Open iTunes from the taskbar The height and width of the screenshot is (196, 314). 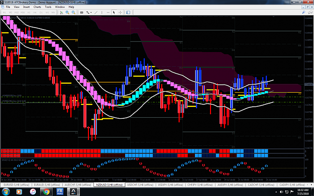coord(33,192)
